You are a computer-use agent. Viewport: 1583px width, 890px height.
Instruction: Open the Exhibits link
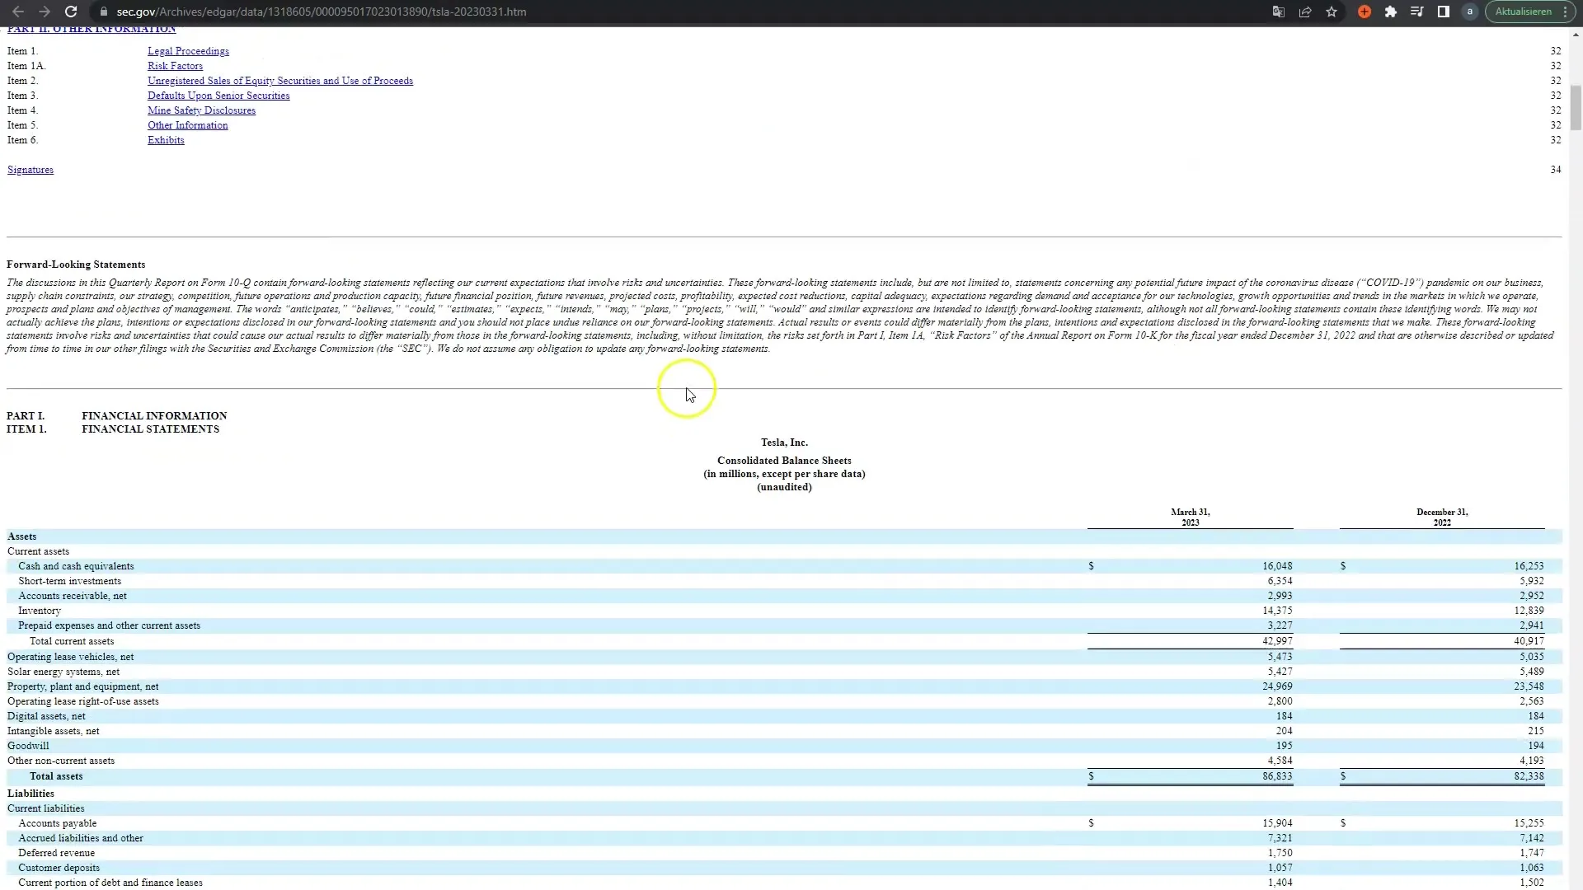click(x=166, y=140)
